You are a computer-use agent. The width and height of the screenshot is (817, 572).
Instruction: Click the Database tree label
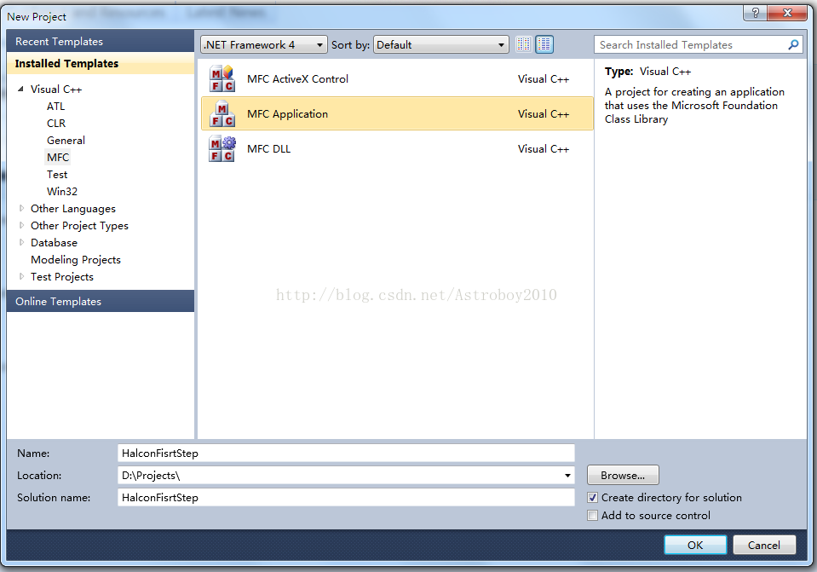pyautogui.click(x=54, y=242)
